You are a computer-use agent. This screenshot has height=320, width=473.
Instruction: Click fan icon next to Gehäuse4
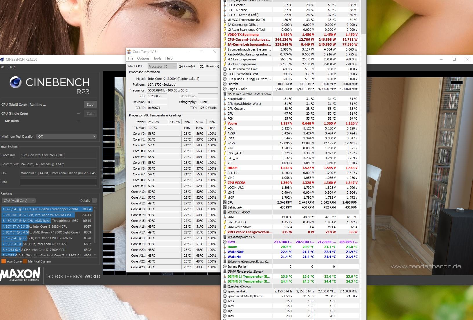tap(225, 207)
